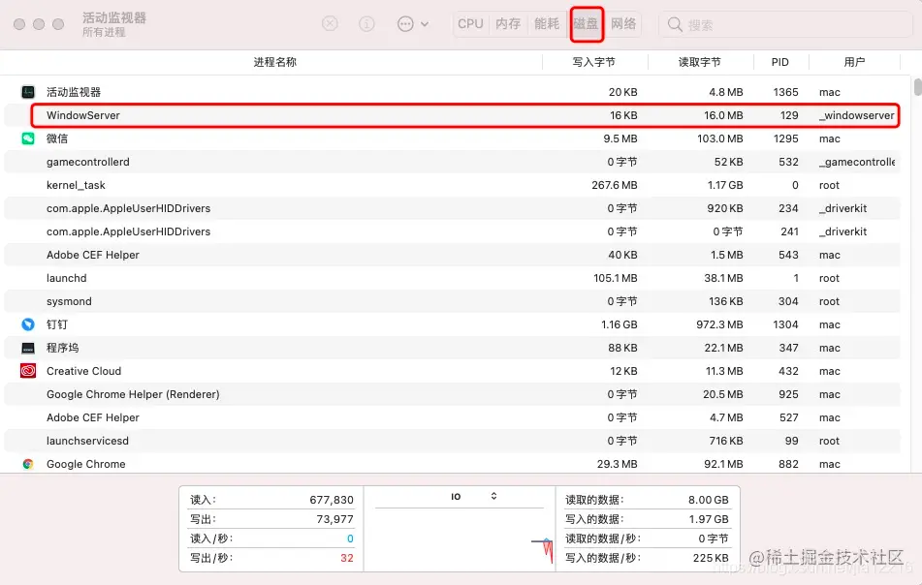
Task: Click the 677,830 reads-in value
Action: click(332, 500)
